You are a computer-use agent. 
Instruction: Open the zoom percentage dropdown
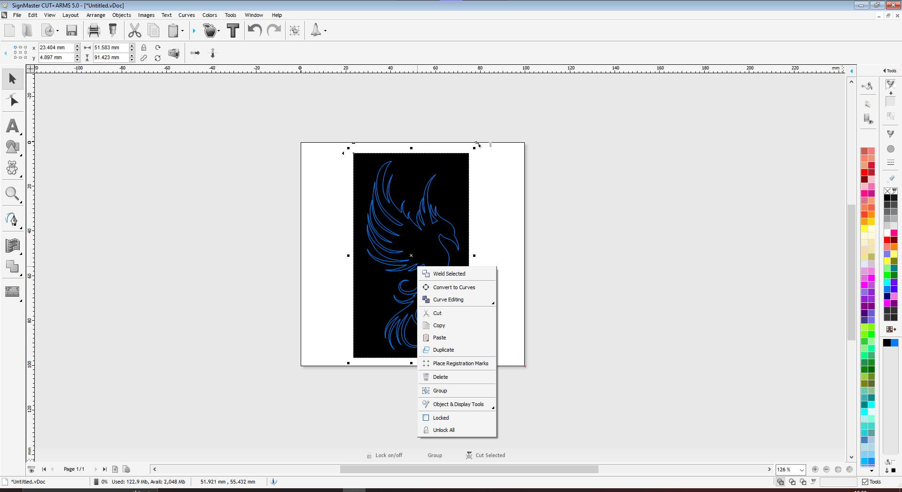click(x=801, y=470)
